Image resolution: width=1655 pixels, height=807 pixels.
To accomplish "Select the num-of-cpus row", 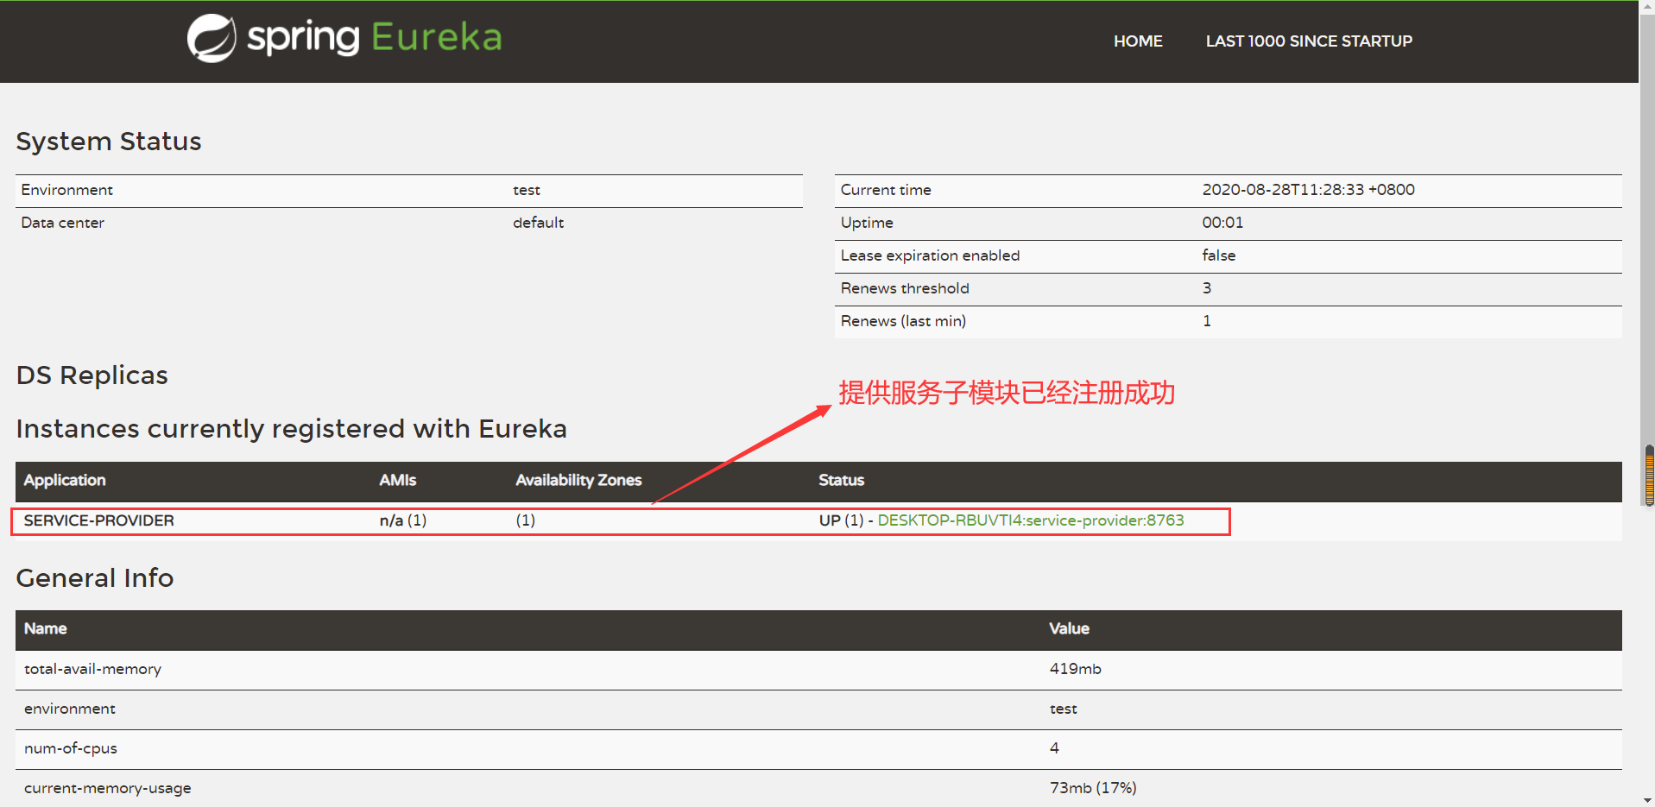I will [71, 747].
